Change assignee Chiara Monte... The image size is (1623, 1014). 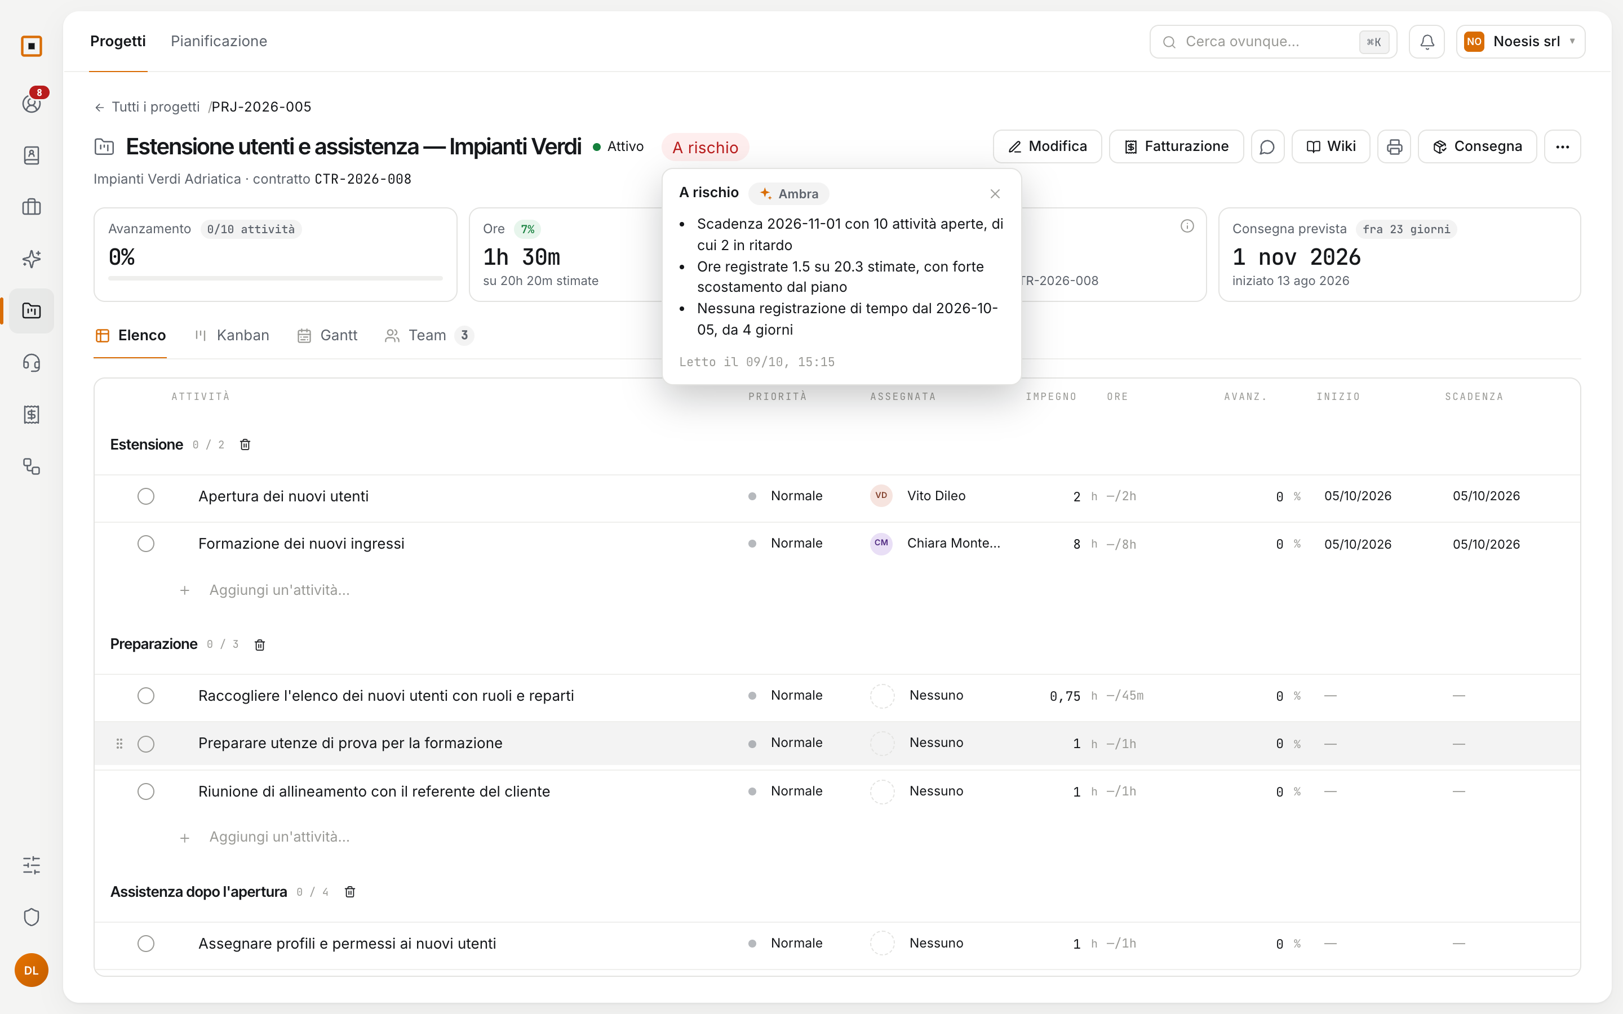(x=935, y=544)
